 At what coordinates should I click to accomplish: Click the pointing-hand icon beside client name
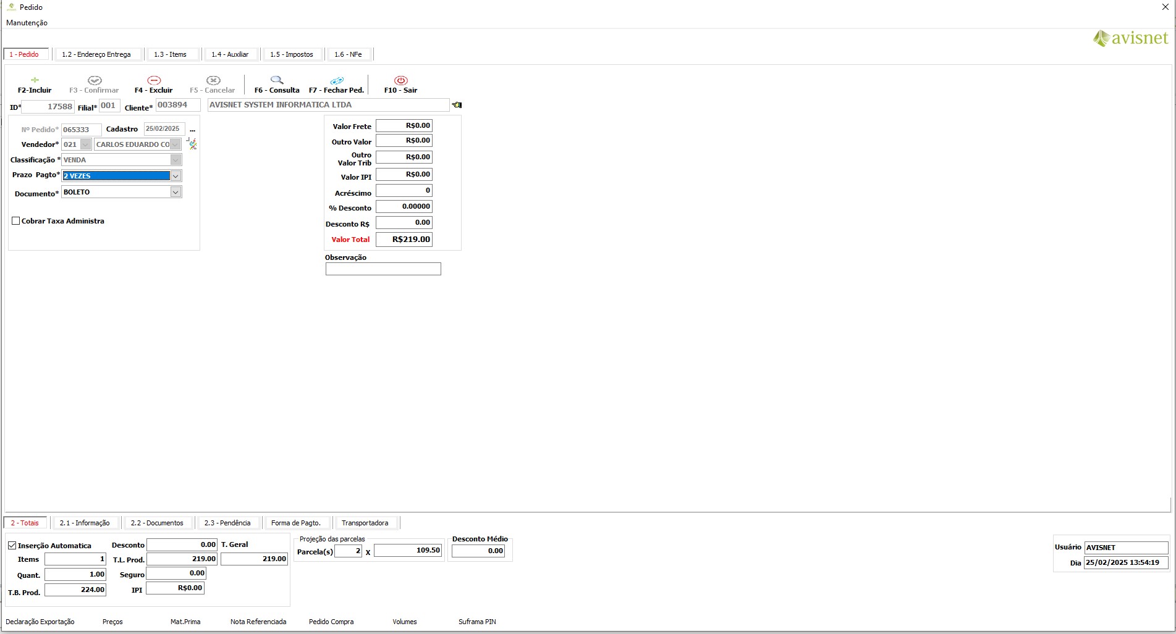tap(457, 105)
